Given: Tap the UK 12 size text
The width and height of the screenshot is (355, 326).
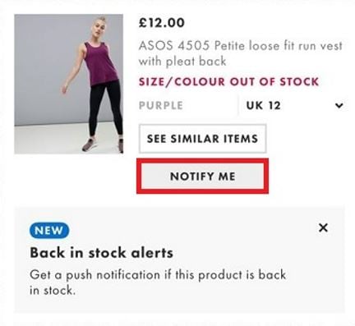Looking at the screenshot, I should (x=264, y=105).
